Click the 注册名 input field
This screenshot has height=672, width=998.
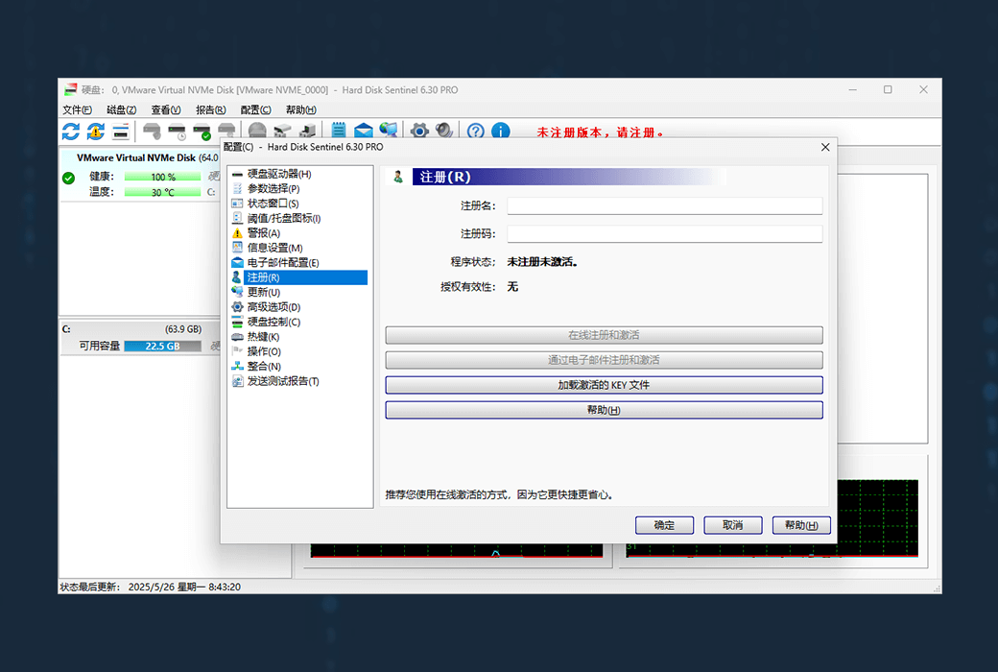tap(664, 205)
